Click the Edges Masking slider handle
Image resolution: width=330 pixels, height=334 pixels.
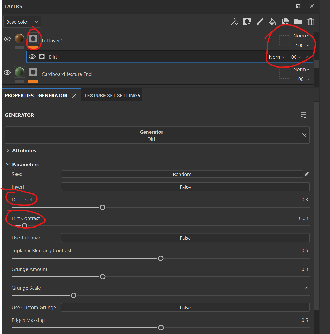[x=161, y=328]
